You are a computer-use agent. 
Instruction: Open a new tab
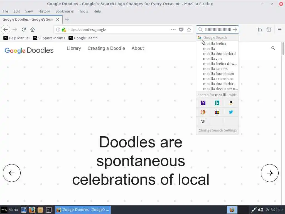(67, 19)
